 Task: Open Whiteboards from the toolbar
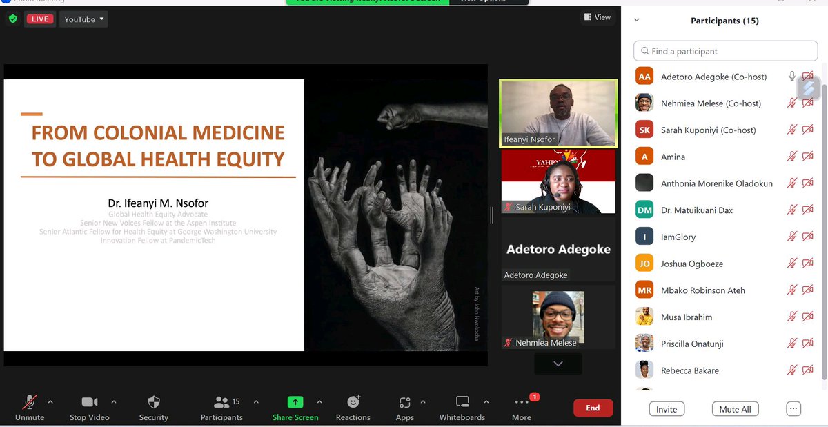click(462, 401)
